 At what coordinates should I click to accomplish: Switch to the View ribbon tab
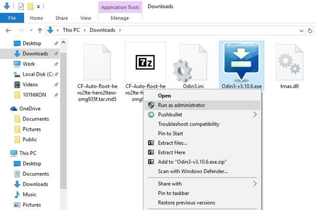pyautogui.click(x=86, y=18)
